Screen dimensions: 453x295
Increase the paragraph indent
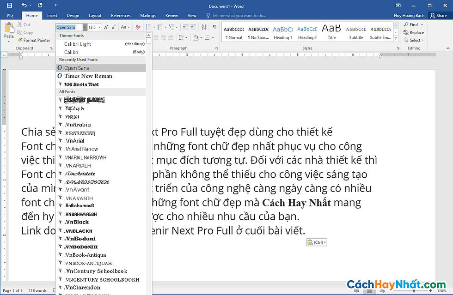[x=193, y=27]
